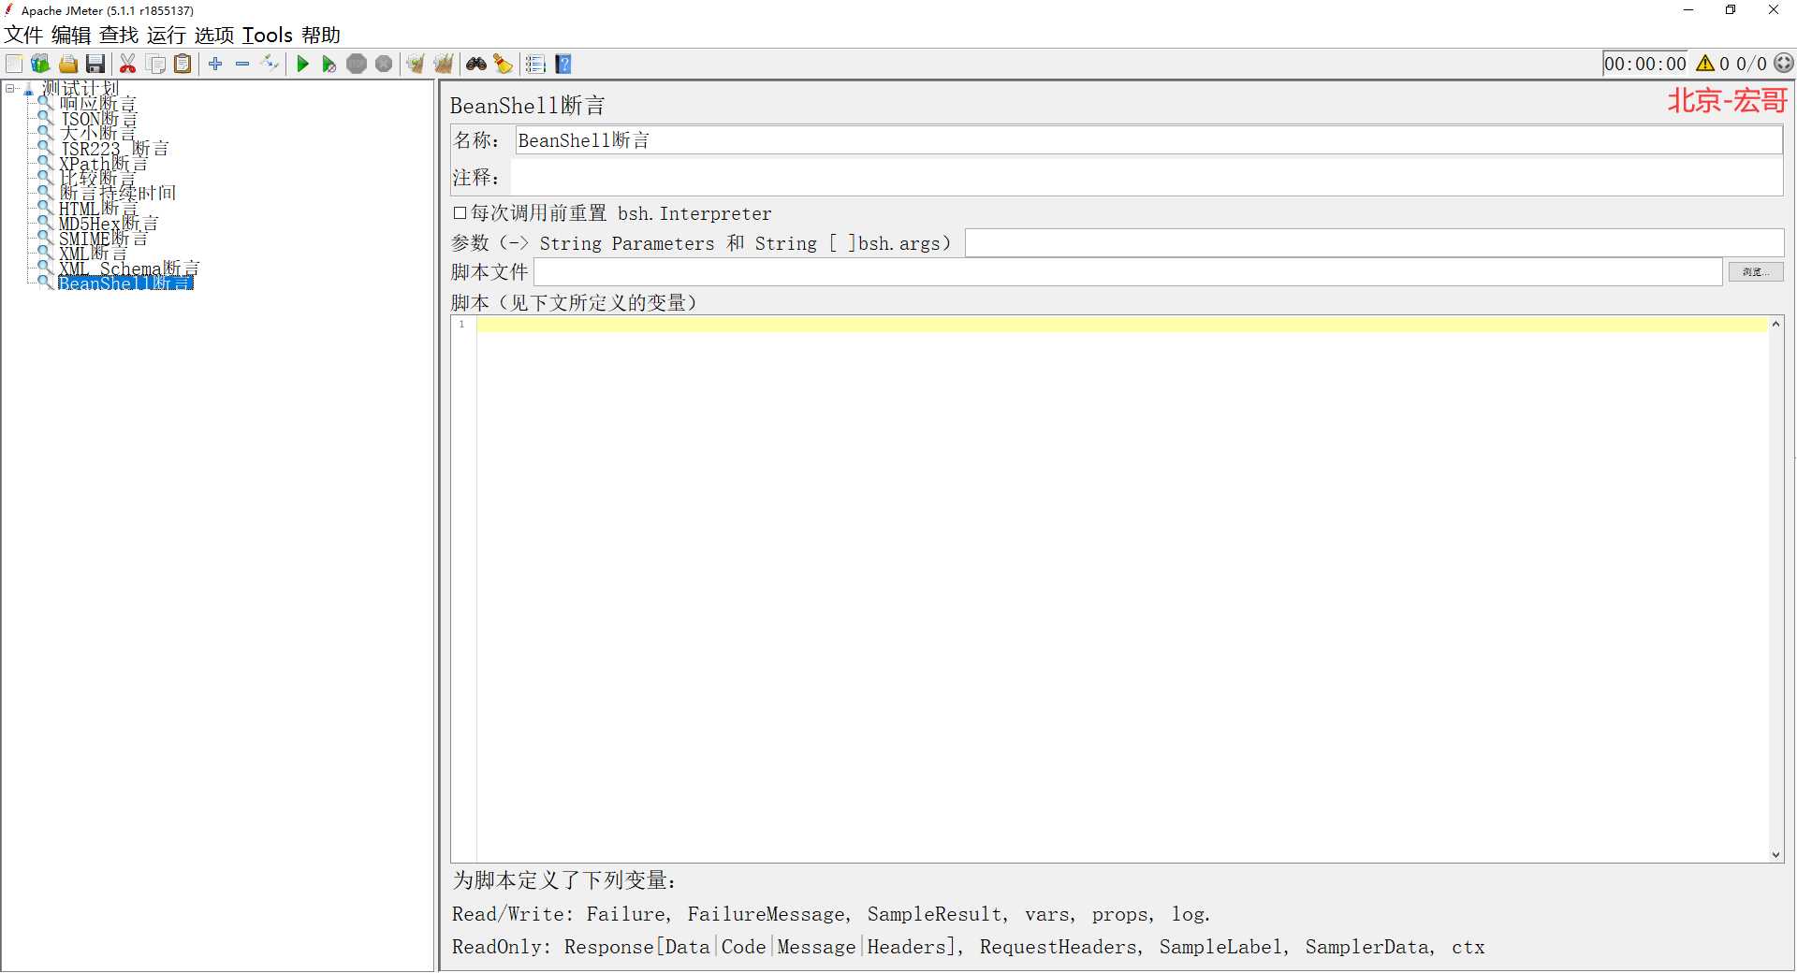1797x973 pixels.
Task: Open the 文件 menu
Action: 23,36
